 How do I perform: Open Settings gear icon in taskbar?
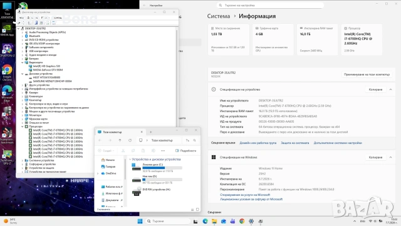[251, 221]
